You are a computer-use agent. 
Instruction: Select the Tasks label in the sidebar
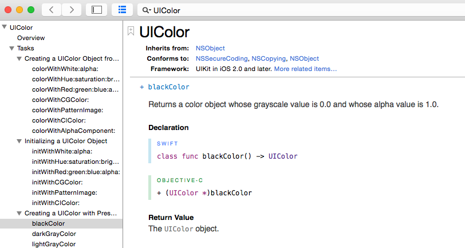26,48
